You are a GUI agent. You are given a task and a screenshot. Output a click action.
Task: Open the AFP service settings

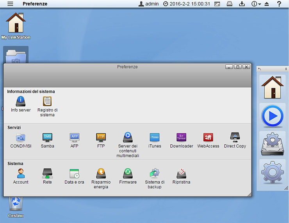point(74,138)
